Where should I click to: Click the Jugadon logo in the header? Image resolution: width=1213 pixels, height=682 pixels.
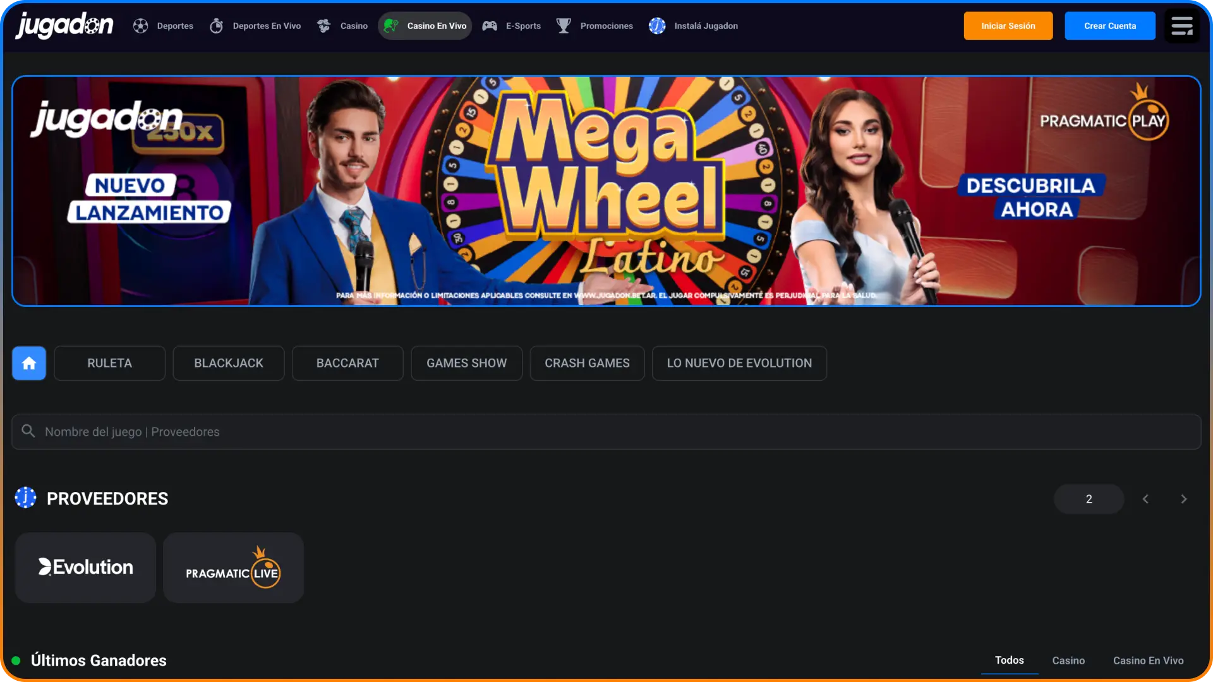pyautogui.click(x=64, y=26)
